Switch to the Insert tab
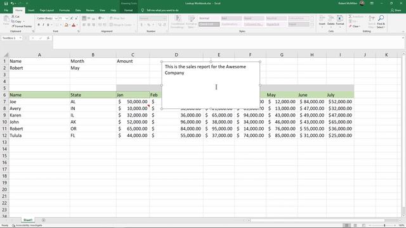406x228 pixels. tap(31, 10)
